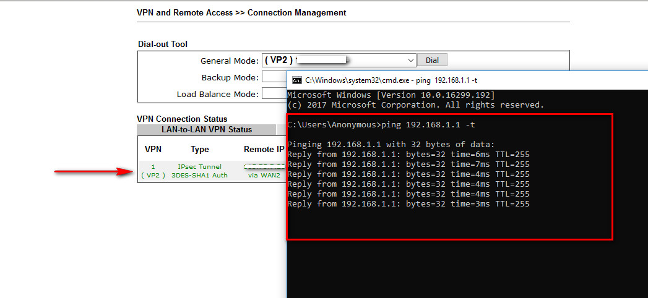Screen dimensions: 648x298
Task: Open the Load Balance Mode dropdown field
Action: pos(274,94)
